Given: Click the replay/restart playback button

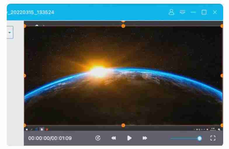Looking at the screenshot, I should (x=98, y=138).
